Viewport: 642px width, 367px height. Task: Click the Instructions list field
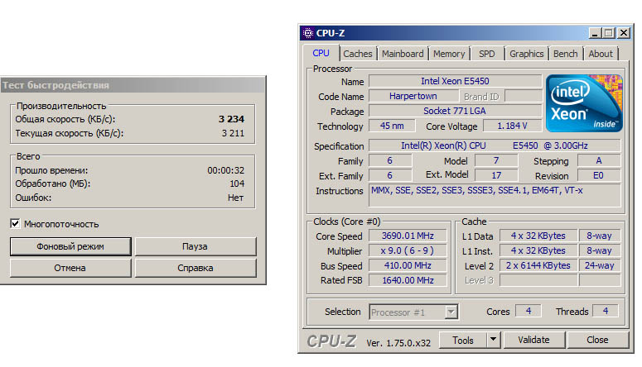(495, 195)
